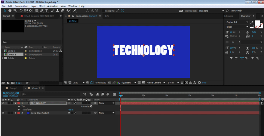The width and height of the screenshot is (264, 136).
Task: Select the Unified Camera tool
Action: click(26, 11)
